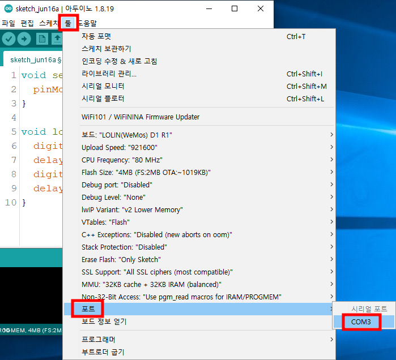396x360 pixels.
Task: Open the 편집 menu
Action: (27, 23)
